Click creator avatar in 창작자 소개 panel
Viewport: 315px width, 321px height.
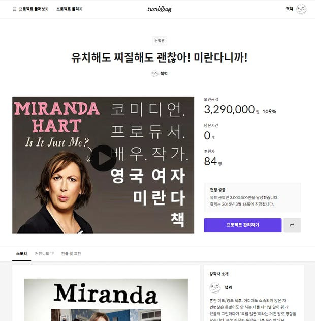point(215,287)
